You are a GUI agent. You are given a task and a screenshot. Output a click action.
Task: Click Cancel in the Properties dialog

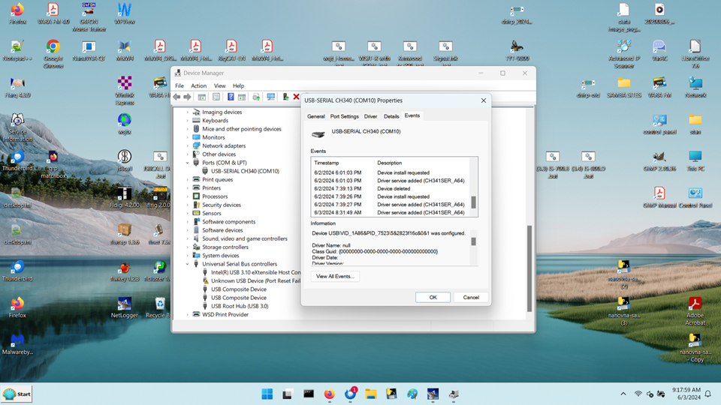tap(471, 297)
